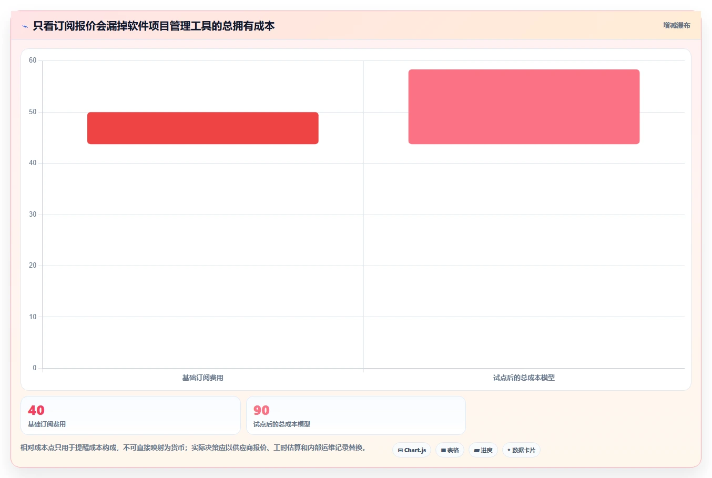Click the 数据卡片 tag chip

[x=521, y=450]
